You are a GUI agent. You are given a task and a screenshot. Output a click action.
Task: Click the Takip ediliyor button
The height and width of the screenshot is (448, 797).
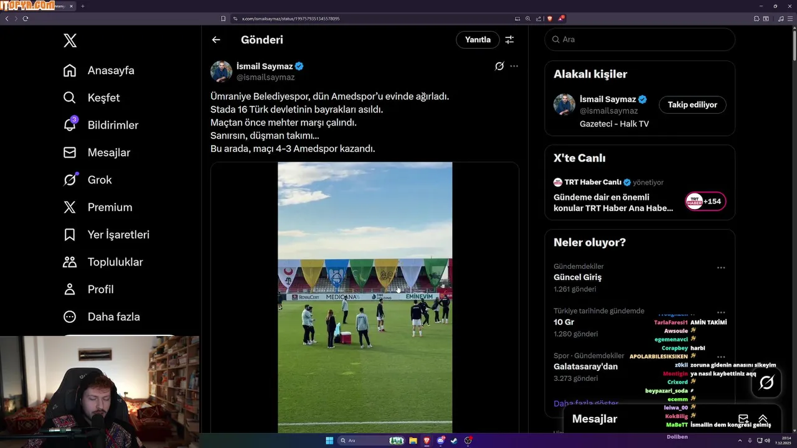pyautogui.click(x=692, y=105)
